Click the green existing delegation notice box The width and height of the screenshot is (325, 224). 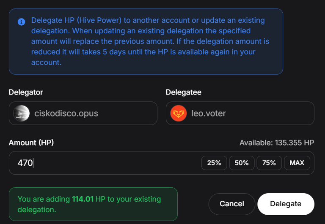pyautogui.click(x=93, y=204)
